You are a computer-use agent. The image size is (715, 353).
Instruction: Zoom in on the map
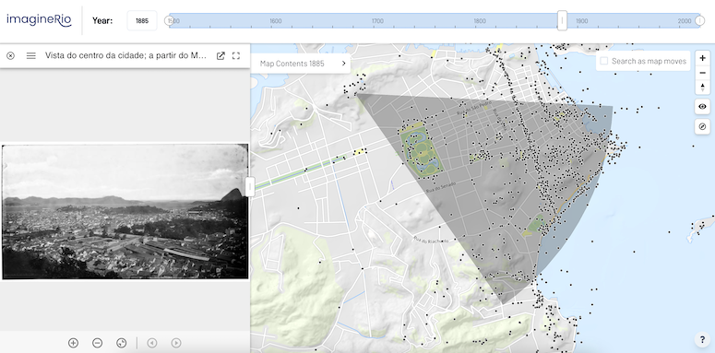(703, 58)
